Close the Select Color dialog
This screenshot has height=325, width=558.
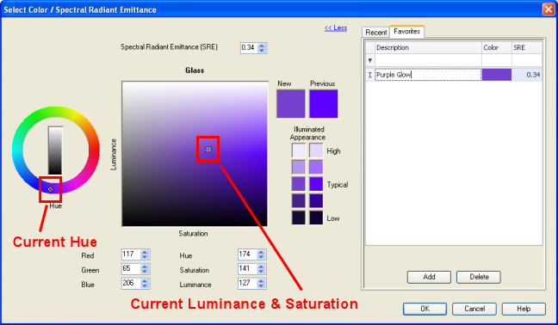point(549,9)
